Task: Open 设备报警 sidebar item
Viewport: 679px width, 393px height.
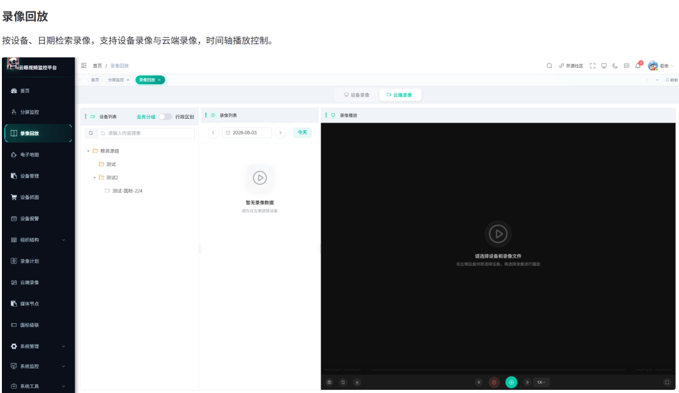Action: 38,218
